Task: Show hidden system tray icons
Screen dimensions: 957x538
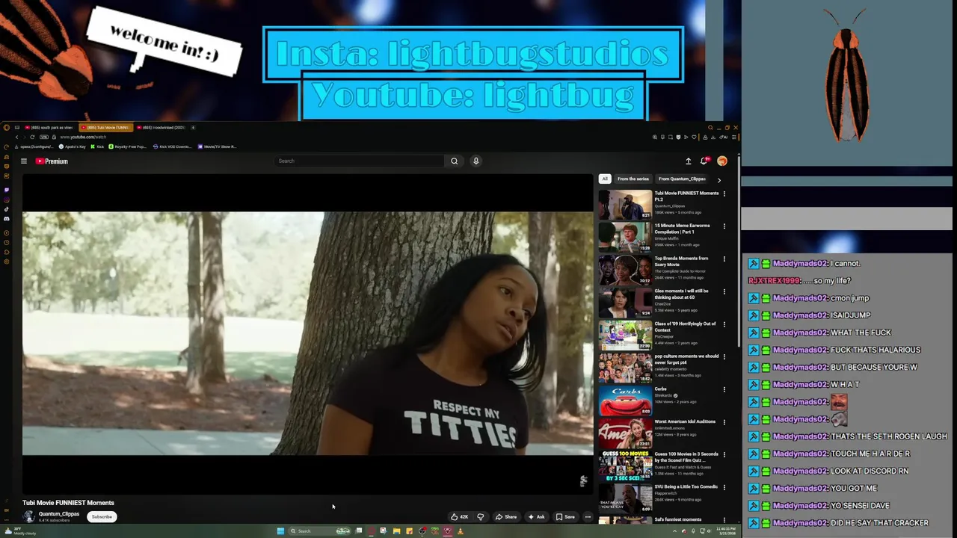Action: 674,531
